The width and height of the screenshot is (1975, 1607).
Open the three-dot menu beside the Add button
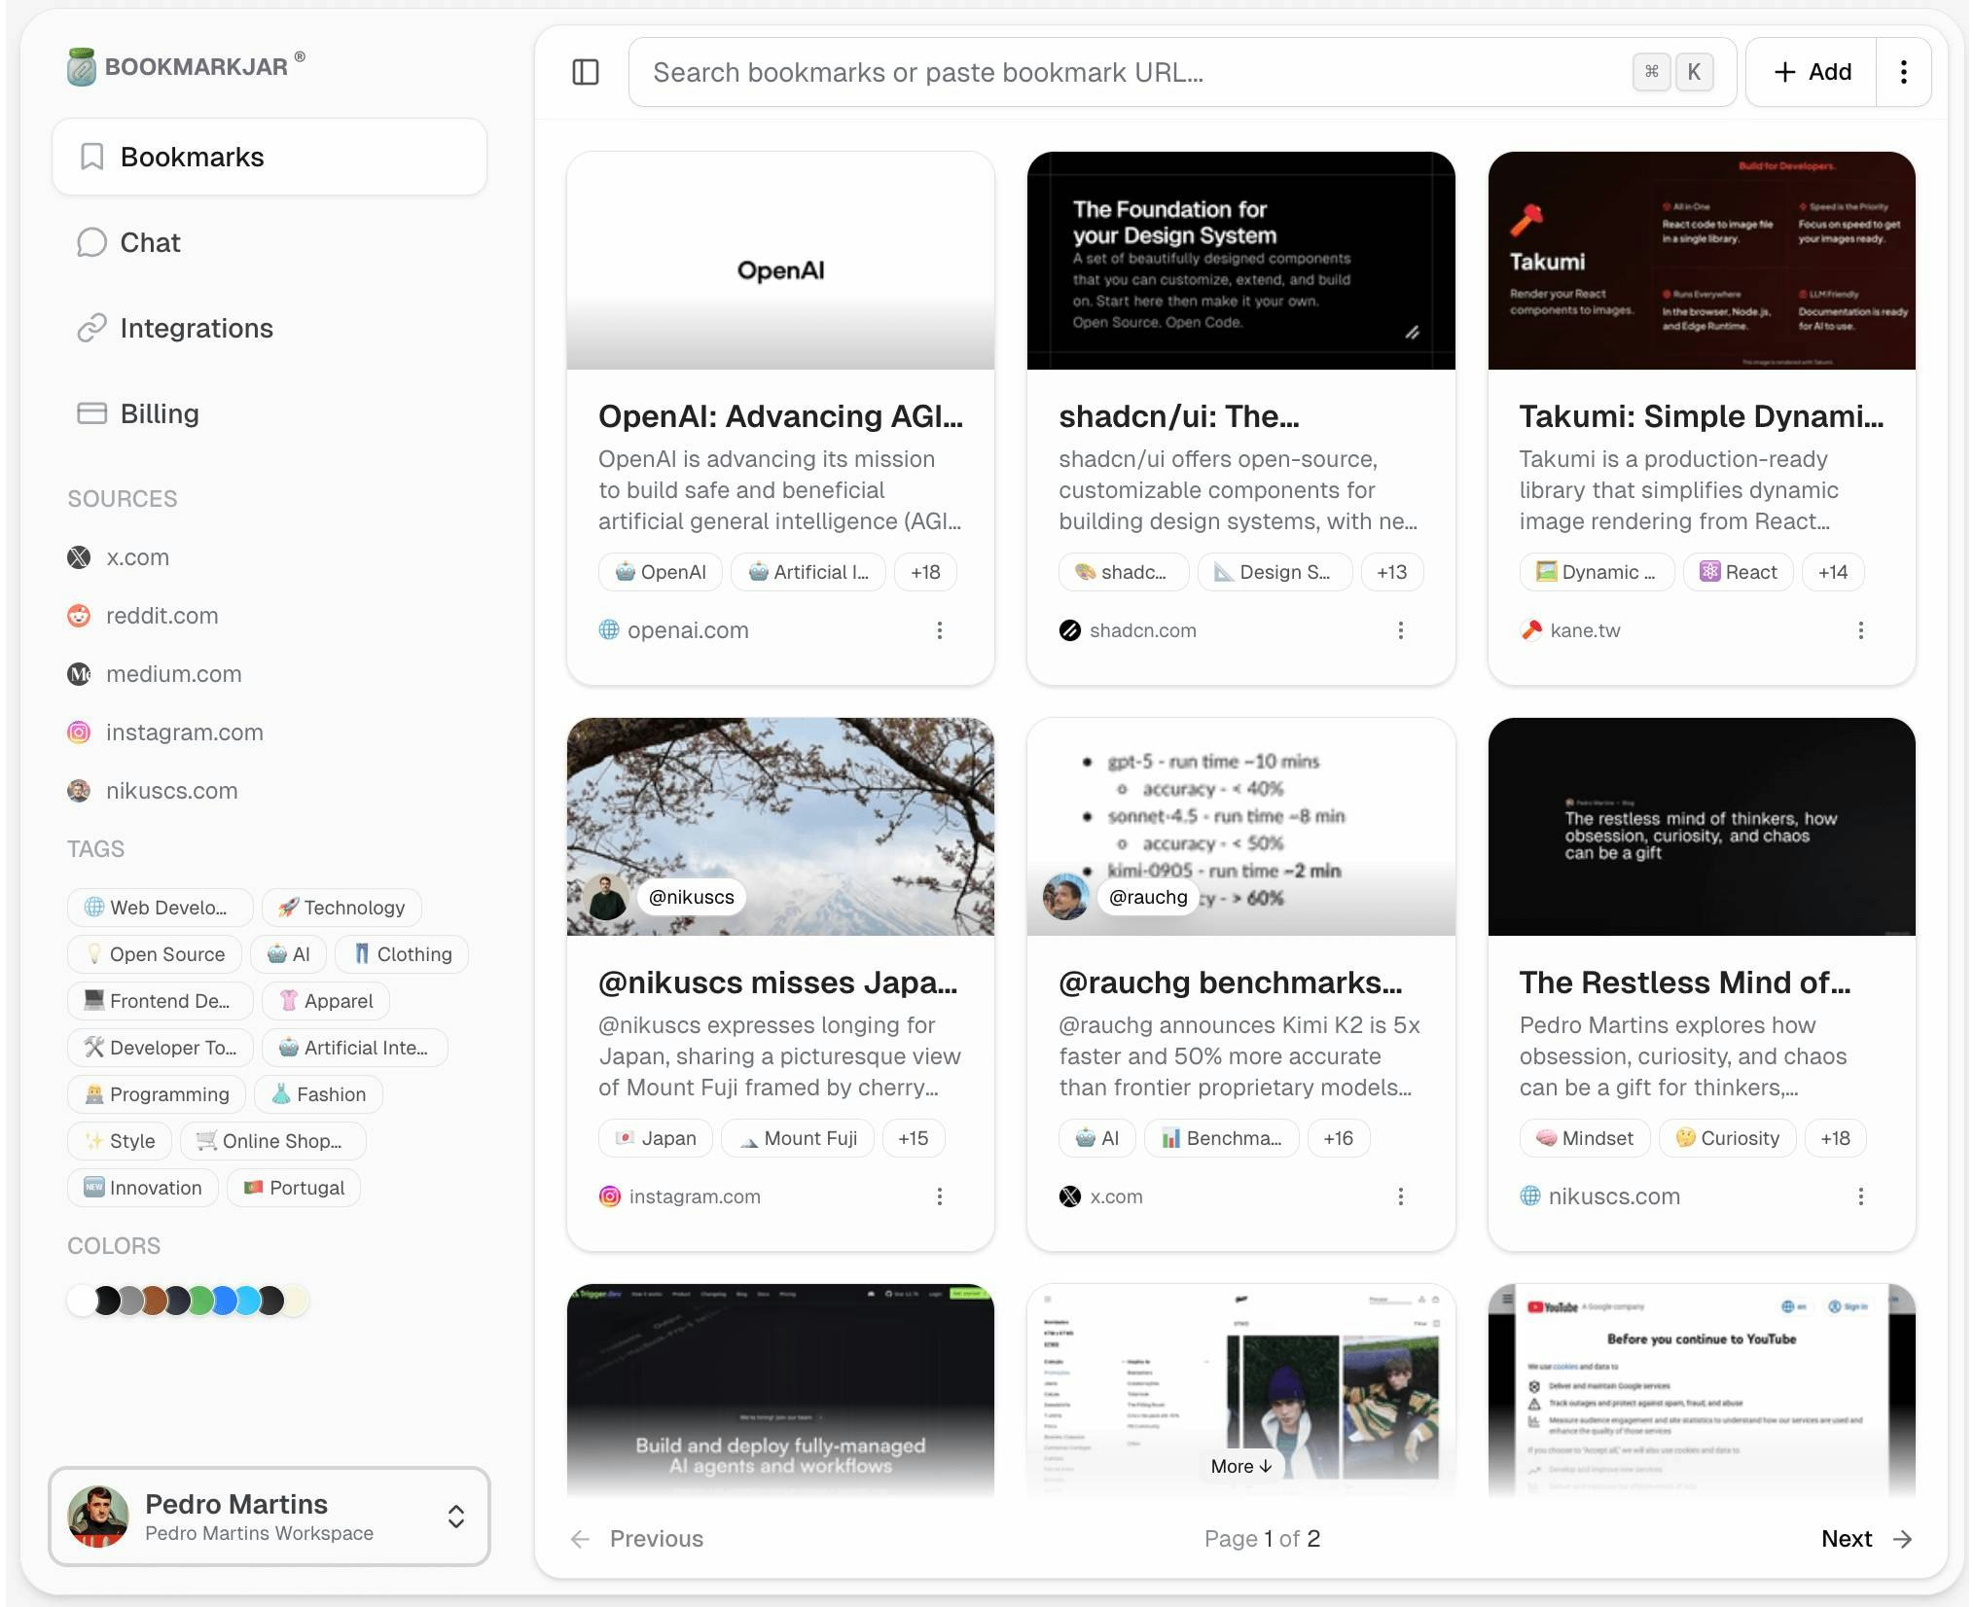pos(1903,71)
